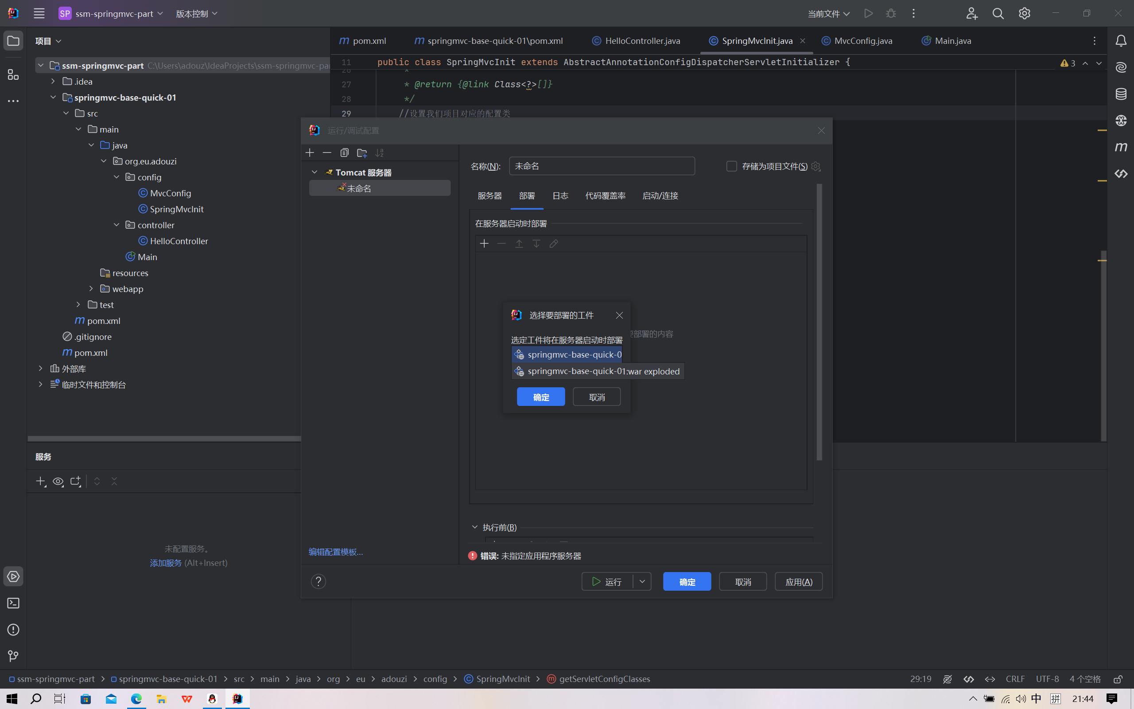Open the Database tool window icon
1134x709 pixels.
tap(1120, 94)
